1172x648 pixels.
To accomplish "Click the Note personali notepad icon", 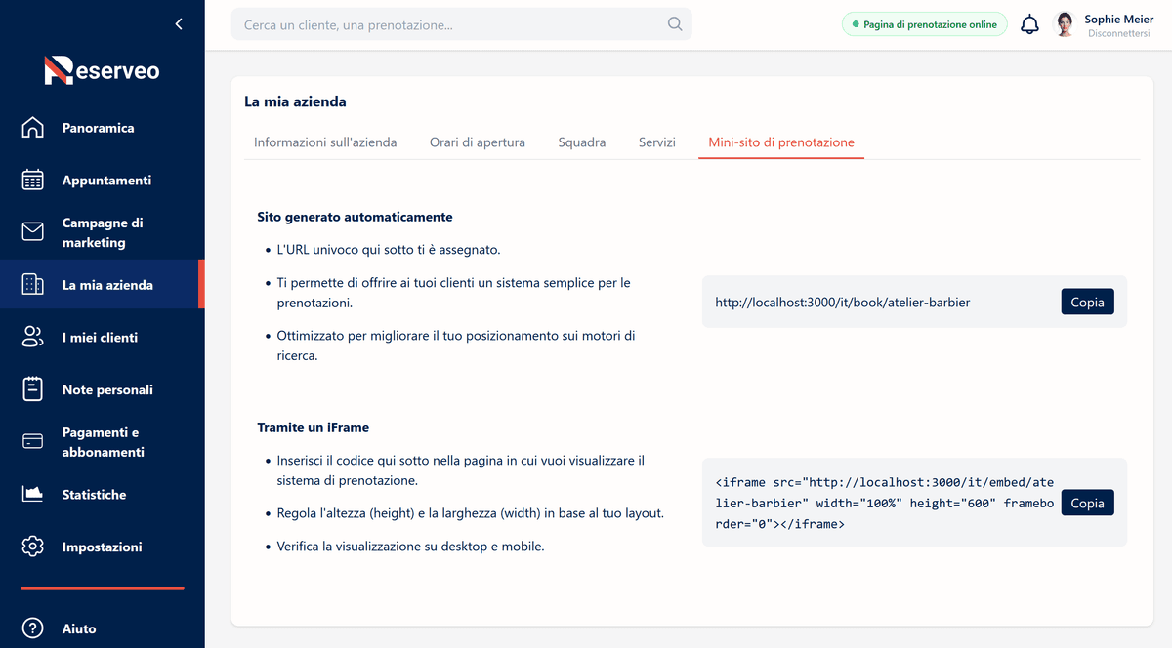I will 33,389.
